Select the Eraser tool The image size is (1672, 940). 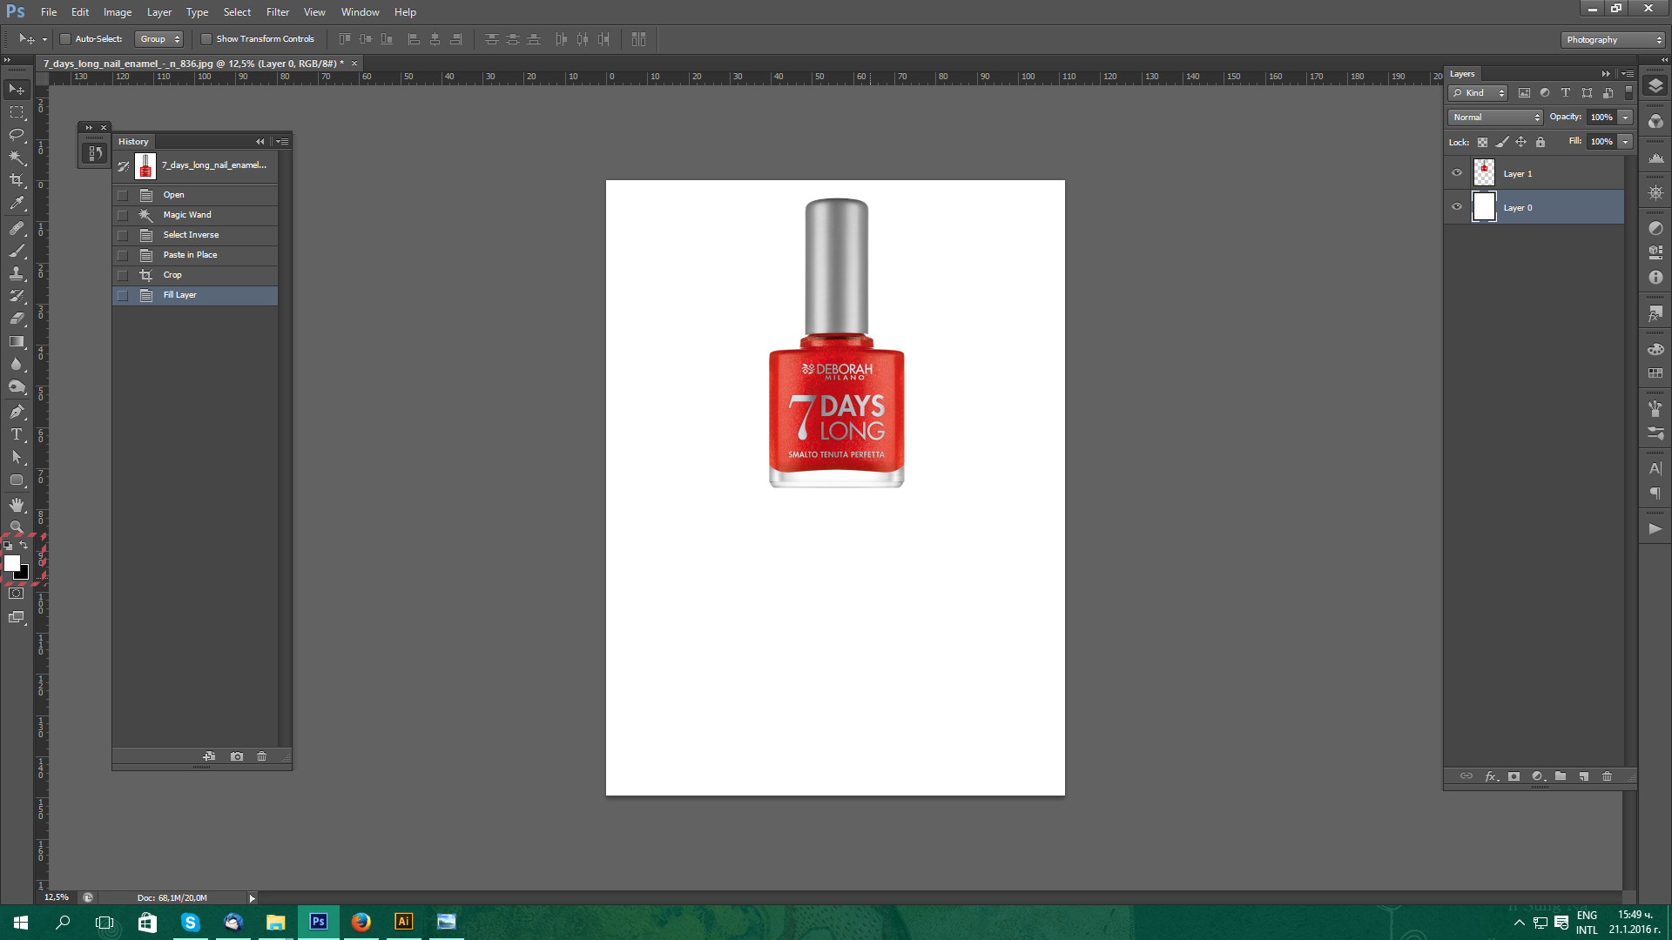point(17,319)
